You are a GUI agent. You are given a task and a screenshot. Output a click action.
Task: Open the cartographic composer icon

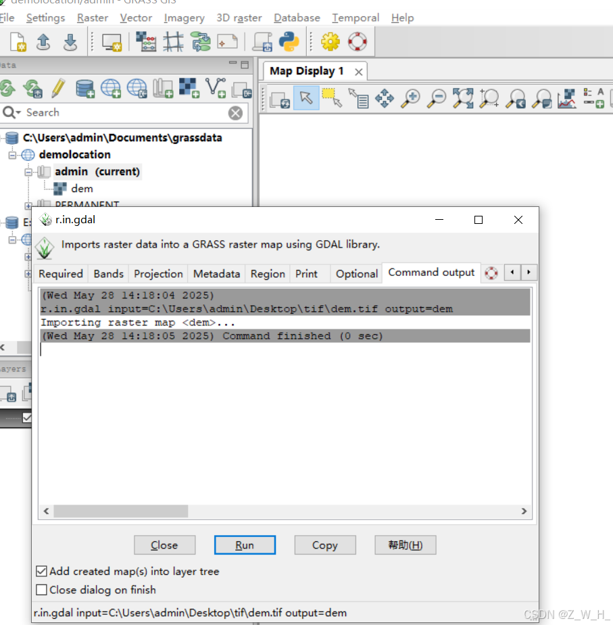[228, 42]
